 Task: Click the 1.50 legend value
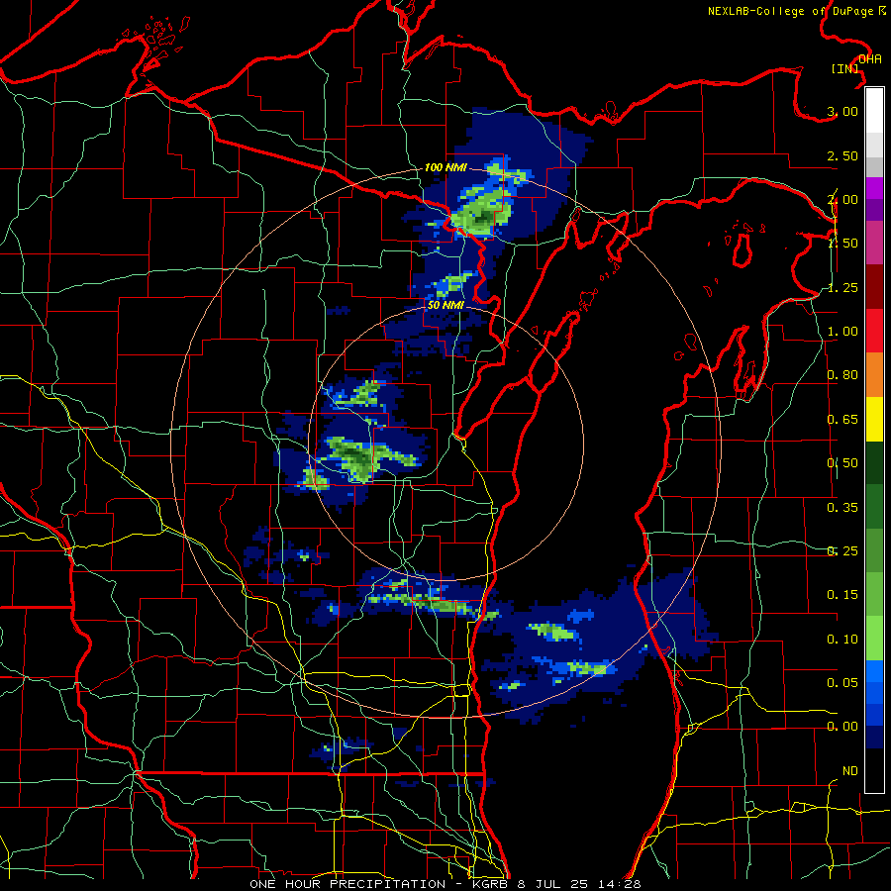coord(842,244)
